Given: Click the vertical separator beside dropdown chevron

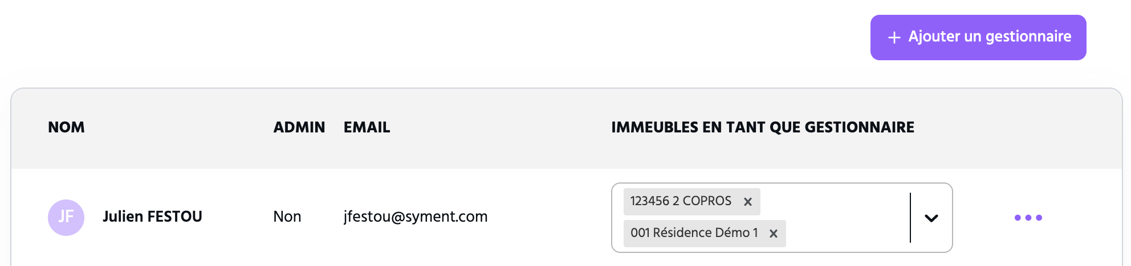Looking at the screenshot, I should click(910, 218).
